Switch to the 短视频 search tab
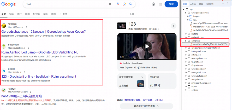Image resolution: width=232 pixels, height=110 pixels. [37, 14]
